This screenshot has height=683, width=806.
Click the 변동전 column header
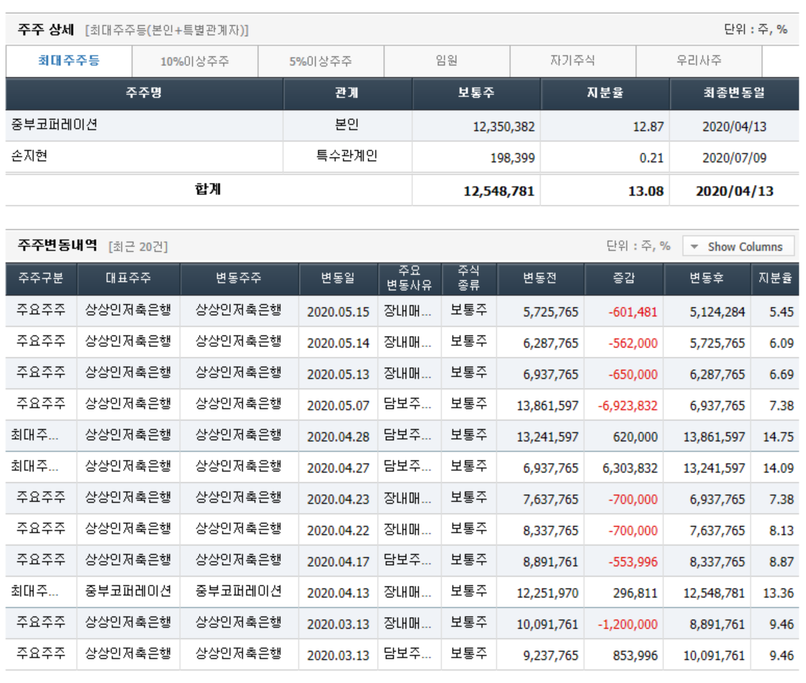coord(539,278)
